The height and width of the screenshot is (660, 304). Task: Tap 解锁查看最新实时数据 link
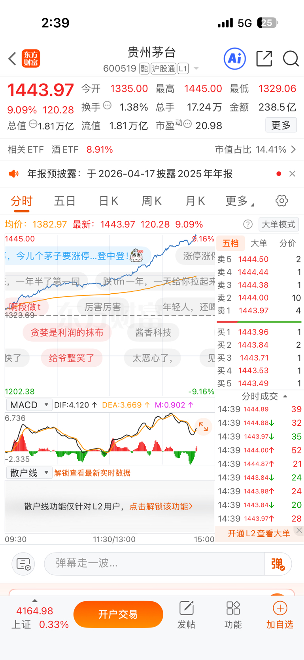tap(92, 473)
